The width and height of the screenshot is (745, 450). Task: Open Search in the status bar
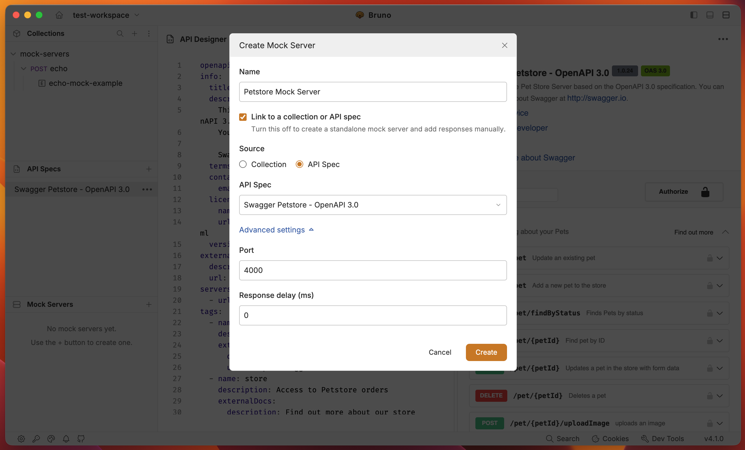(563, 438)
